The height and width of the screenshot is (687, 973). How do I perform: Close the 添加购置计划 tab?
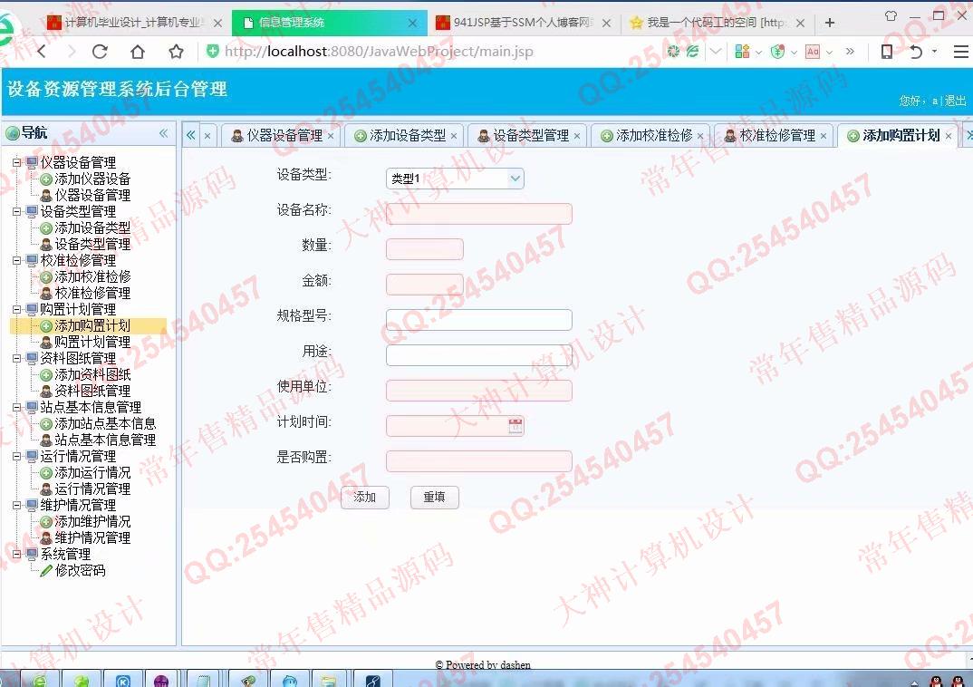[949, 136]
